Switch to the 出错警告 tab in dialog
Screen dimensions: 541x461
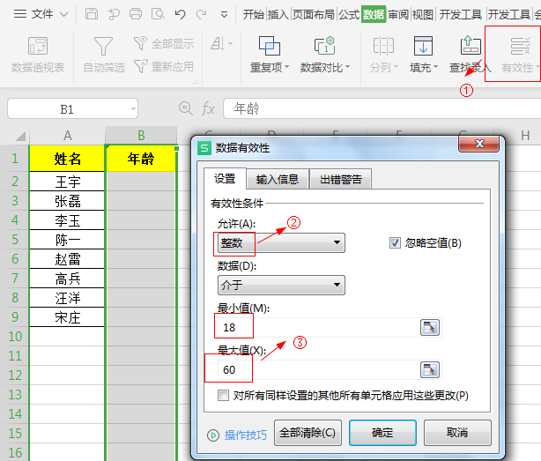(341, 180)
